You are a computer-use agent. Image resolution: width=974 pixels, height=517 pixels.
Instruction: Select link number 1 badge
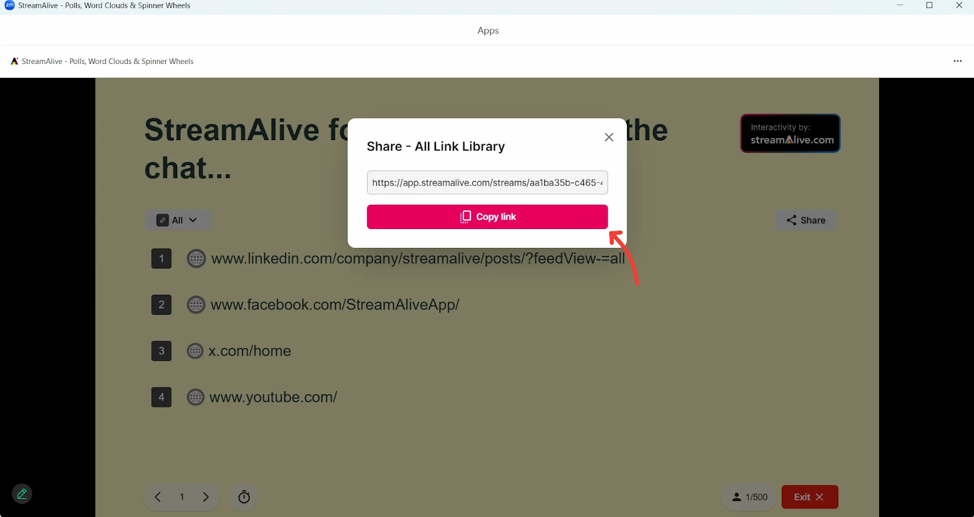[161, 259]
